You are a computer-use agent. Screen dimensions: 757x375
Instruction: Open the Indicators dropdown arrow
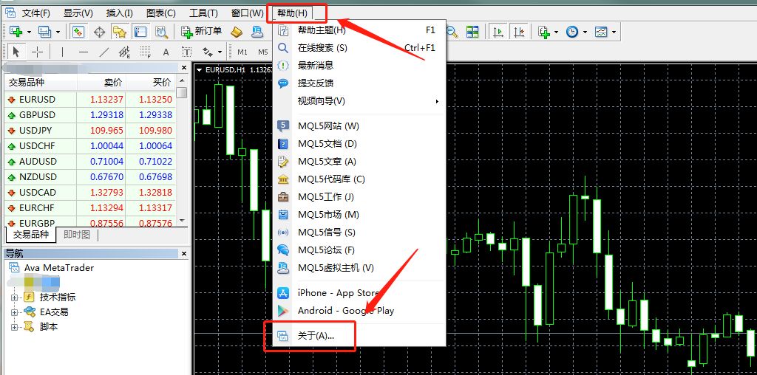tap(557, 32)
